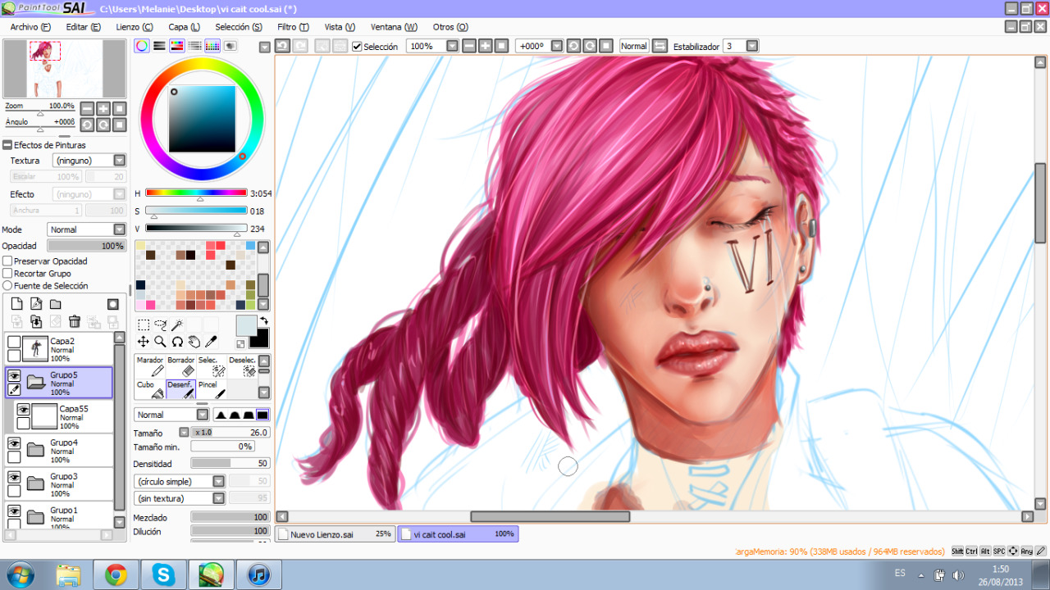The height and width of the screenshot is (590, 1050).
Task: Merge layer down icon
Action: [36, 322]
